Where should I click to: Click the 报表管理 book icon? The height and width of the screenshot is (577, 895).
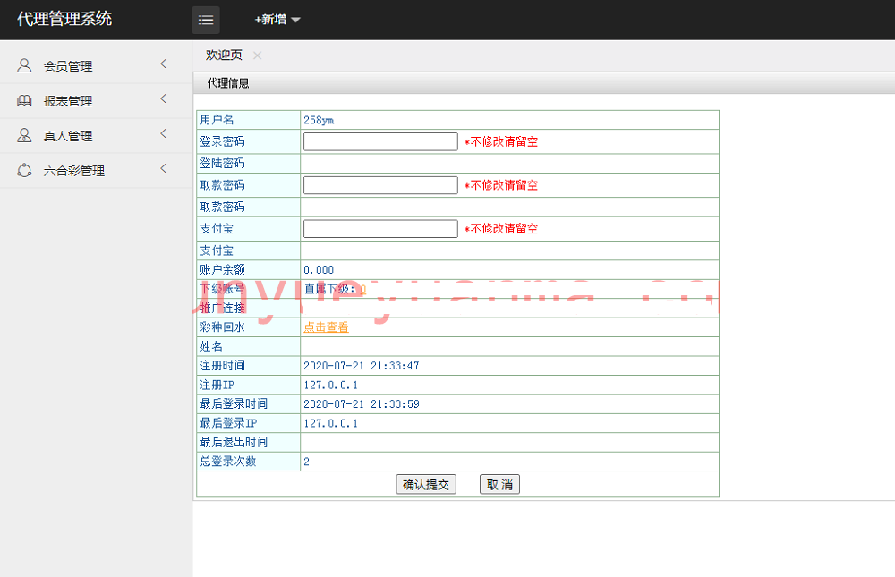[x=24, y=100]
